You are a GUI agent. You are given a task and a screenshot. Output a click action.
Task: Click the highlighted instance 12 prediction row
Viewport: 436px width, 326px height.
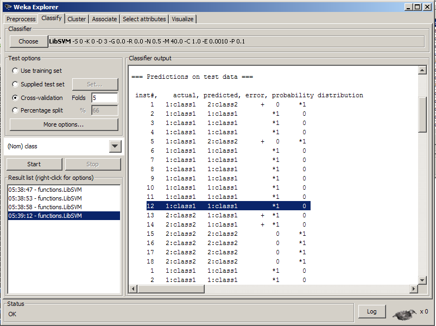point(228,206)
